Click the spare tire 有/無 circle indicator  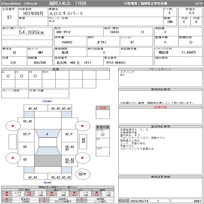81,174
